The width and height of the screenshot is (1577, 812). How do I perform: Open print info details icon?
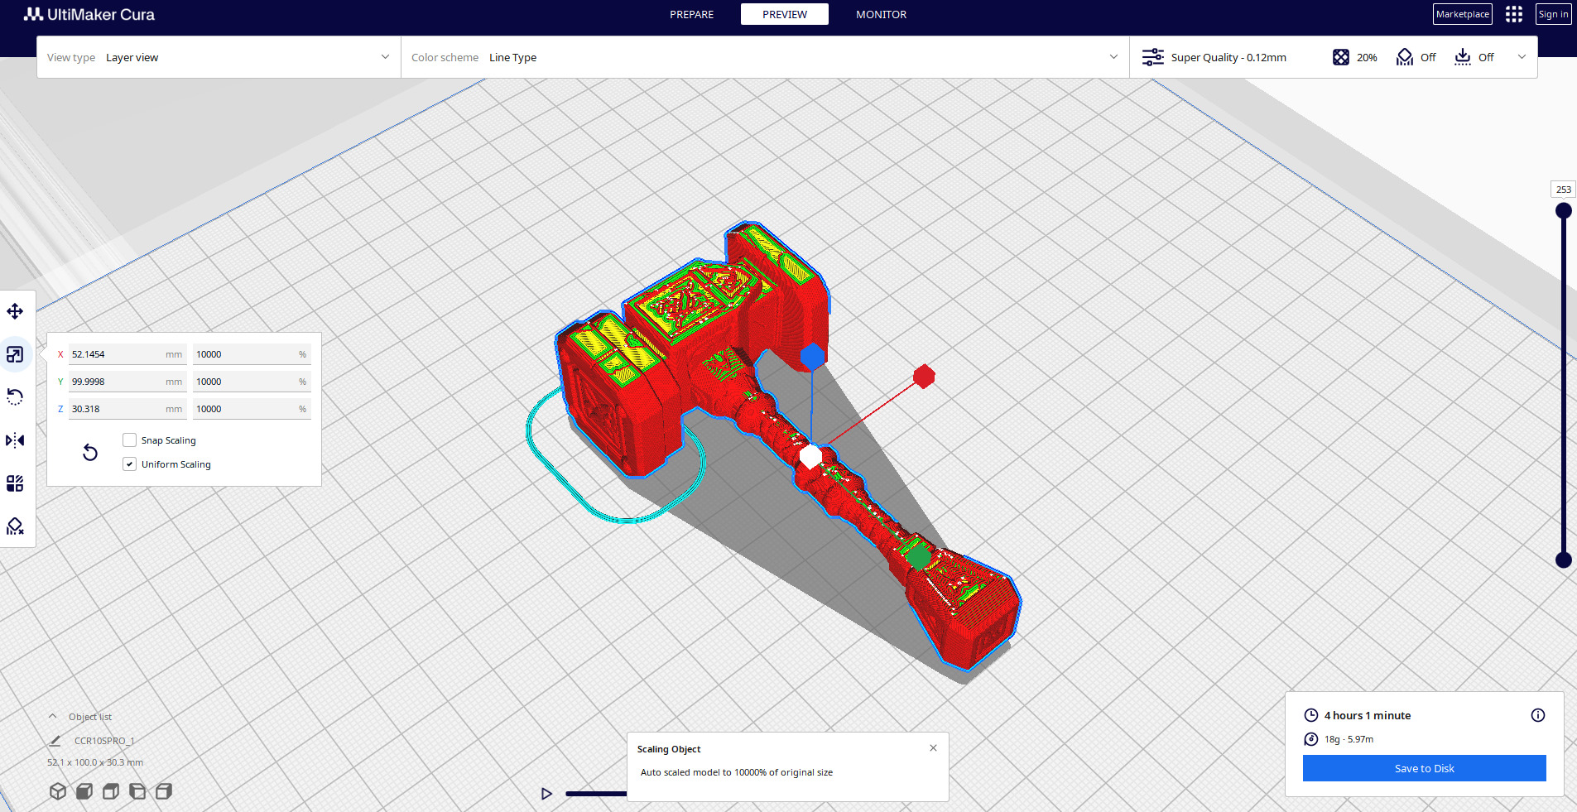click(x=1538, y=715)
